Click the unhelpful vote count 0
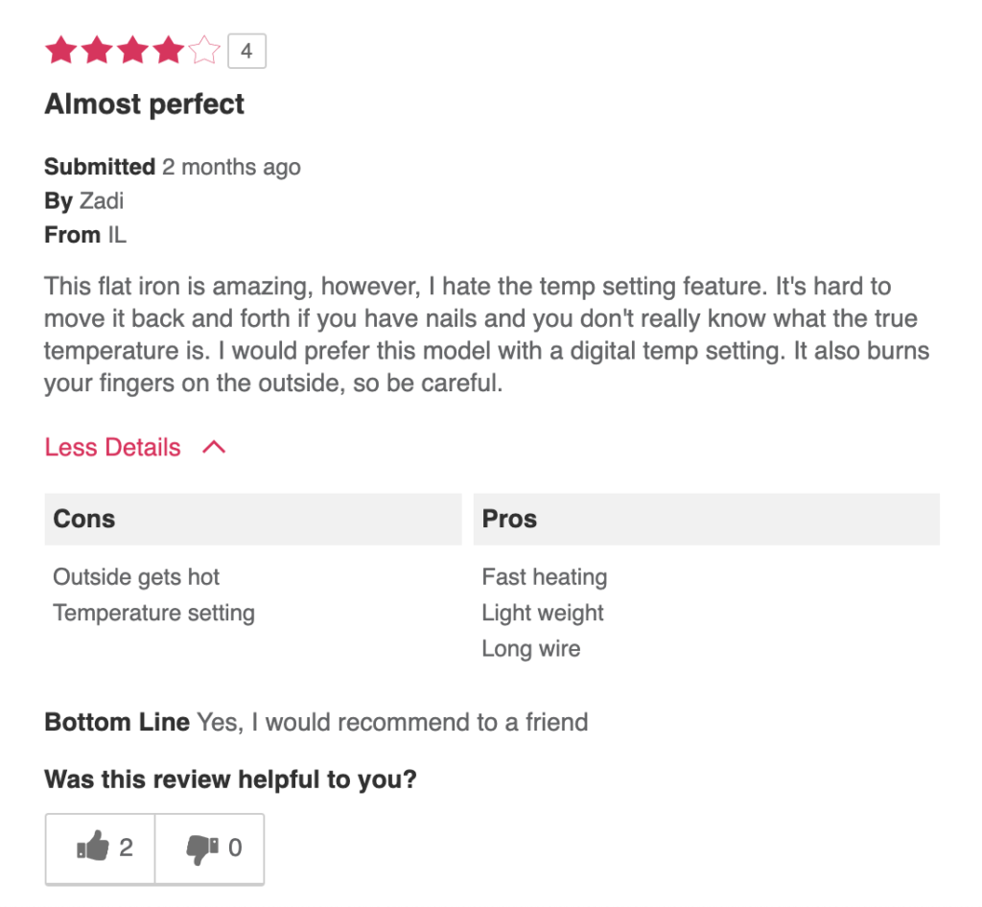The width and height of the screenshot is (982, 907). [235, 848]
